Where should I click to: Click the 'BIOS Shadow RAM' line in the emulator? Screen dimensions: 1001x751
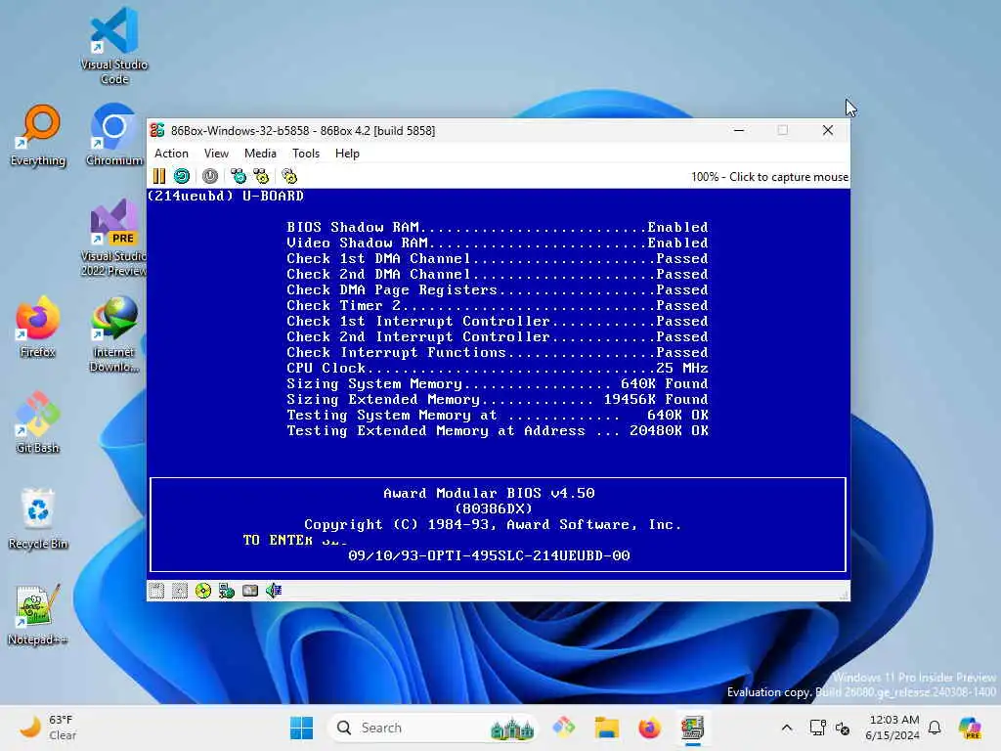[x=498, y=227]
